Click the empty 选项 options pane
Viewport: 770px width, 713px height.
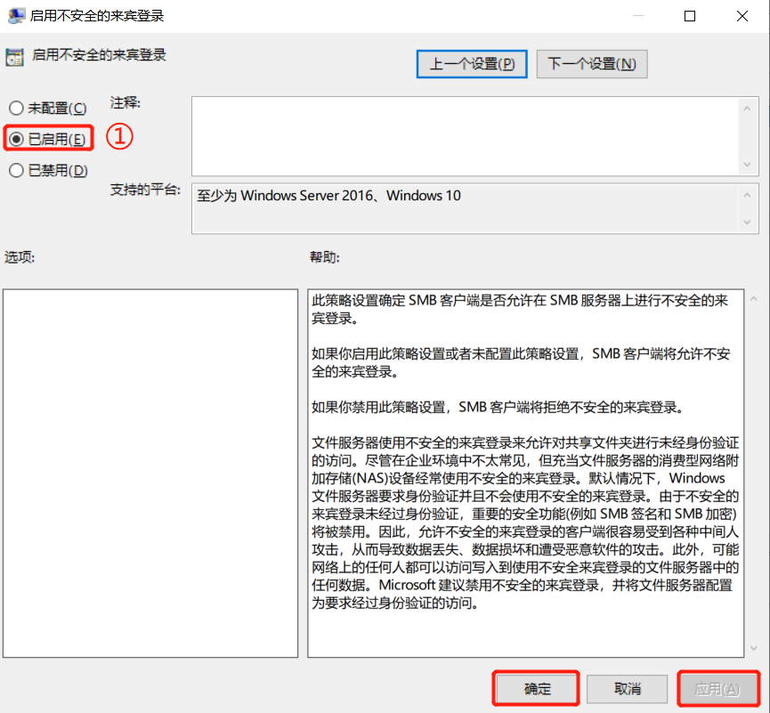[150, 474]
